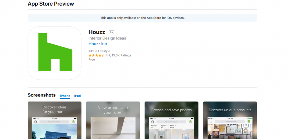Click the App Store Preview heading
Image resolution: width=288 pixels, height=139 pixels.
tap(51, 4)
